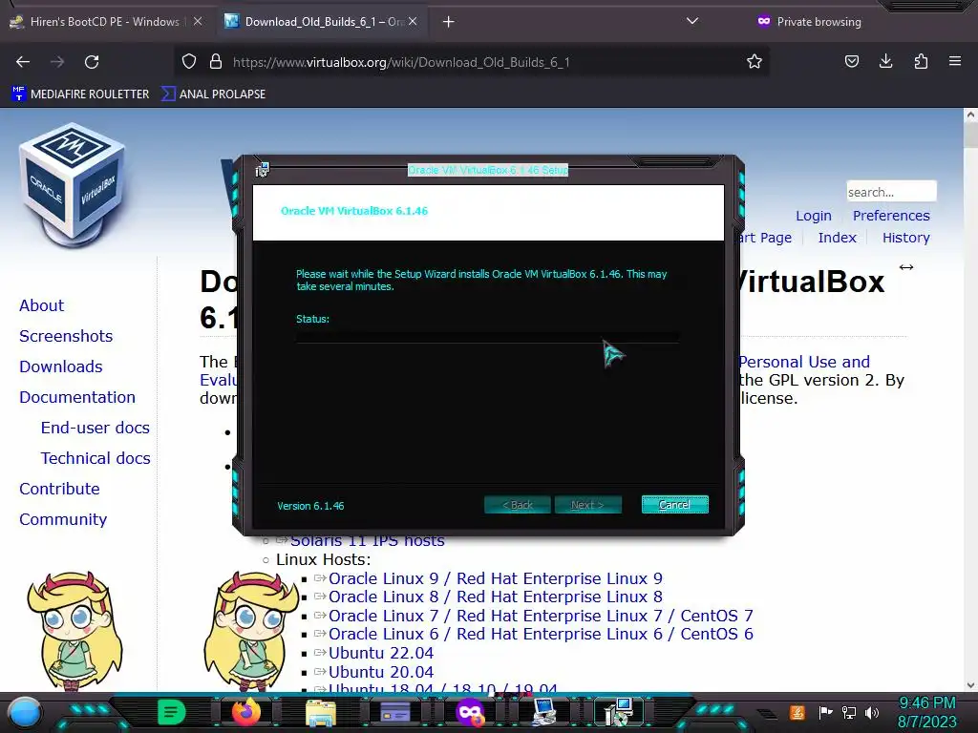Click the setup window title bar icon

262,170
